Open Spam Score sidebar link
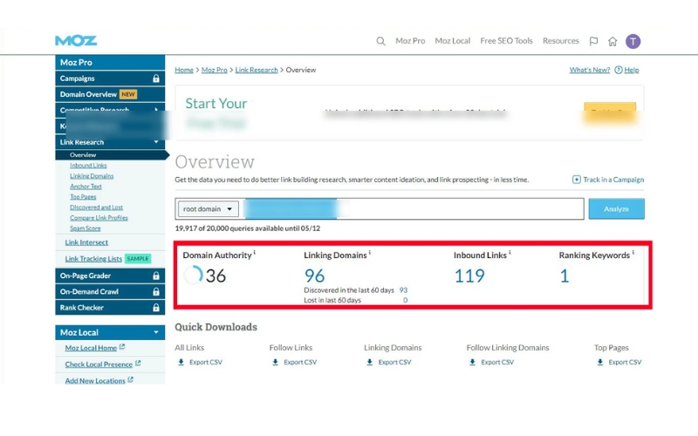 pos(85,228)
